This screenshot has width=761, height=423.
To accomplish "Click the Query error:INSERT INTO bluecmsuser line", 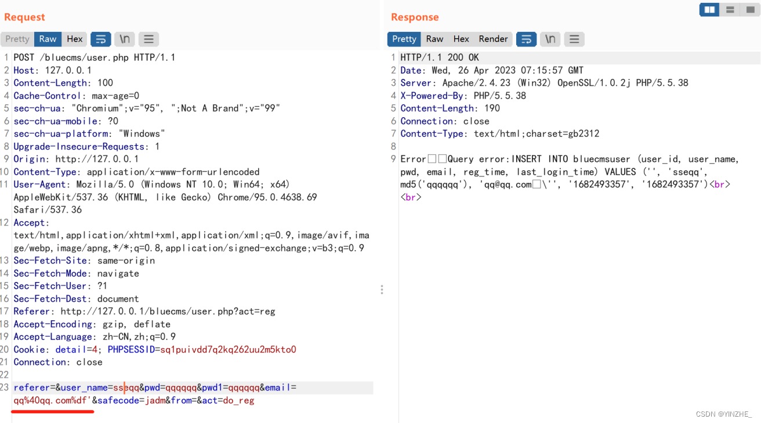I will 570,159.
